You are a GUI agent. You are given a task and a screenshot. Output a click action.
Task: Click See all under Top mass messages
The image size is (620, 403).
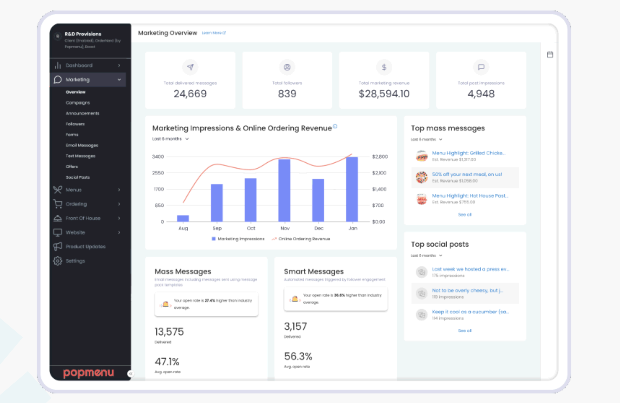(x=465, y=215)
